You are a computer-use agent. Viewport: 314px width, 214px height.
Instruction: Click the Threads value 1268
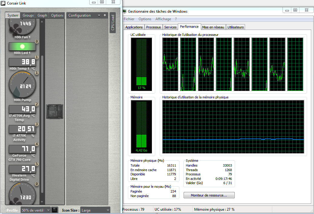pyautogui.click(x=228, y=170)
